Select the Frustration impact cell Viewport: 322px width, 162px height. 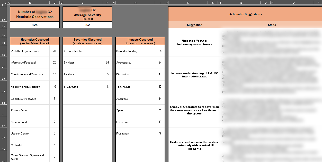pyautogui.click(x=135, y=133)
